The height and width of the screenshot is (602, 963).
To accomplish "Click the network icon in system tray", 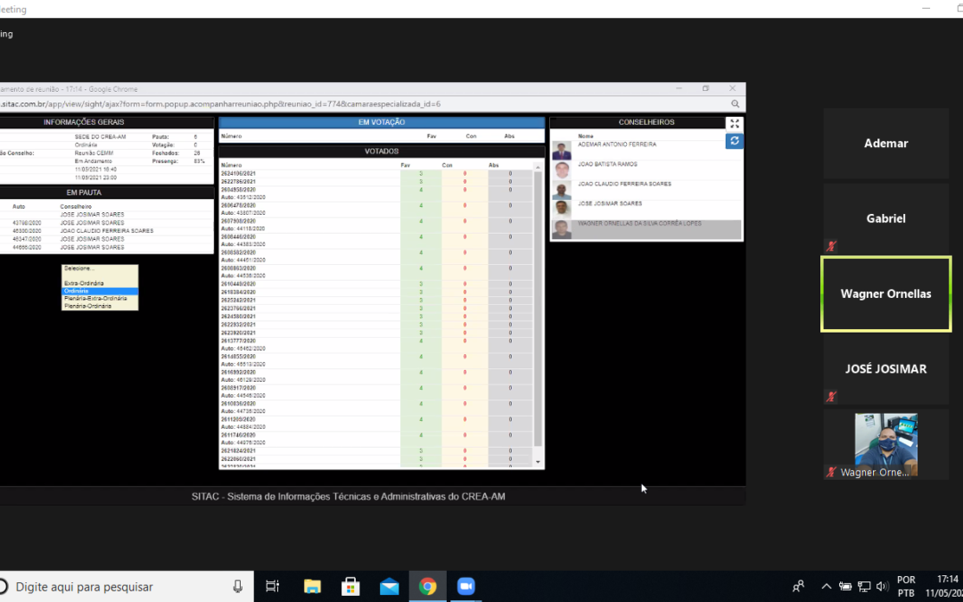I will point(864,586).
